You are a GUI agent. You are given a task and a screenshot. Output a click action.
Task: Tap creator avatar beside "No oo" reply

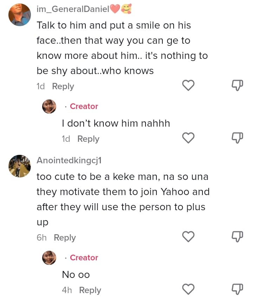tap(49, 257)
